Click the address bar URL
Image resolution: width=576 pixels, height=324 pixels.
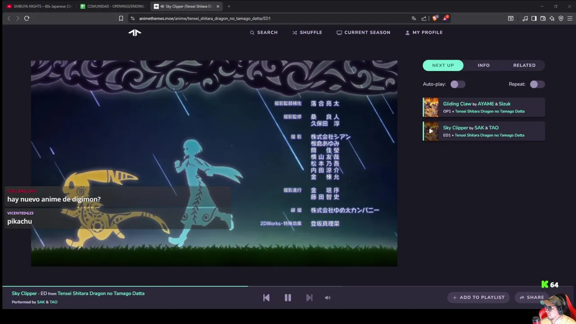click(205, 18)
